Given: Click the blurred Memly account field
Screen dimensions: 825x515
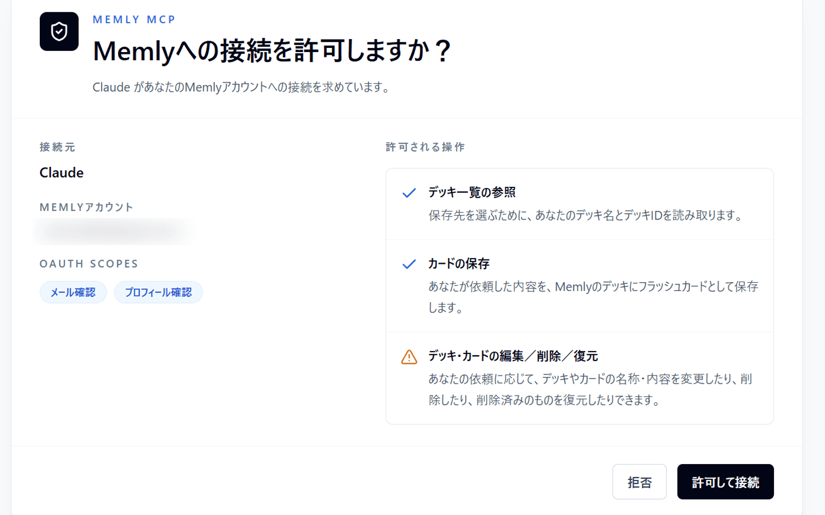Looking at the screenshot, I should coord(114,231).
